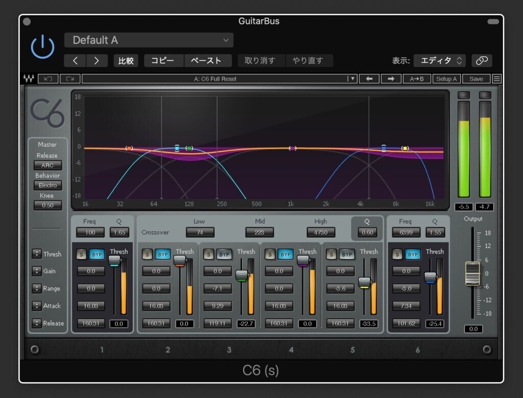Solo band 3 with S button

pos(208,255)
